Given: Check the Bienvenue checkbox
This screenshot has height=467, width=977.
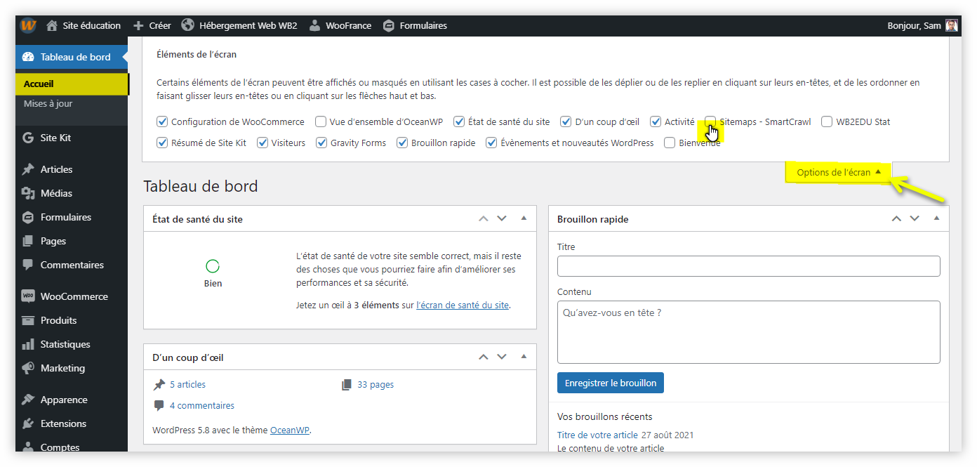Looking at the screenshot, I should point(670,143).
